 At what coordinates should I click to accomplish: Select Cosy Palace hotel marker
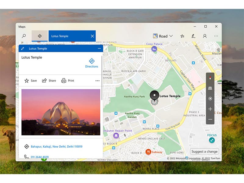(154, 49)
